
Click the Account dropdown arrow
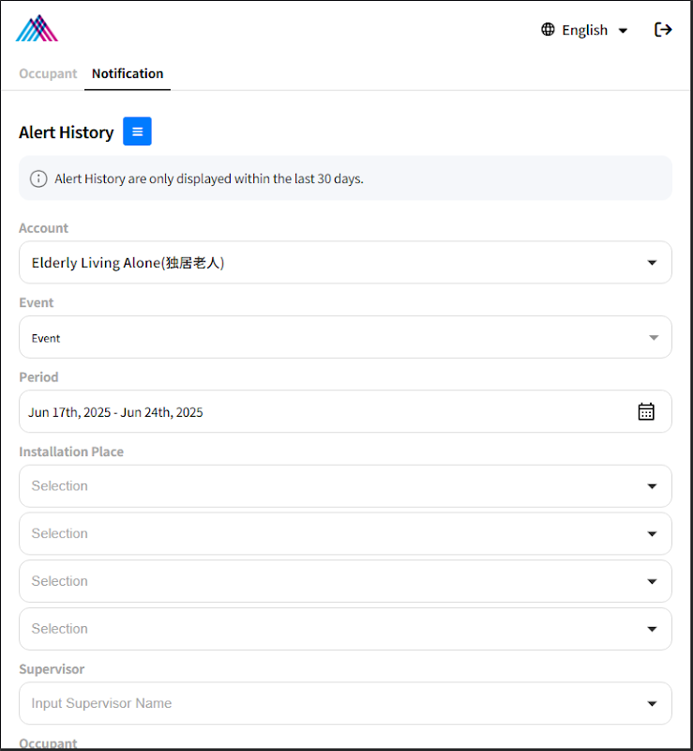point(653,263)
